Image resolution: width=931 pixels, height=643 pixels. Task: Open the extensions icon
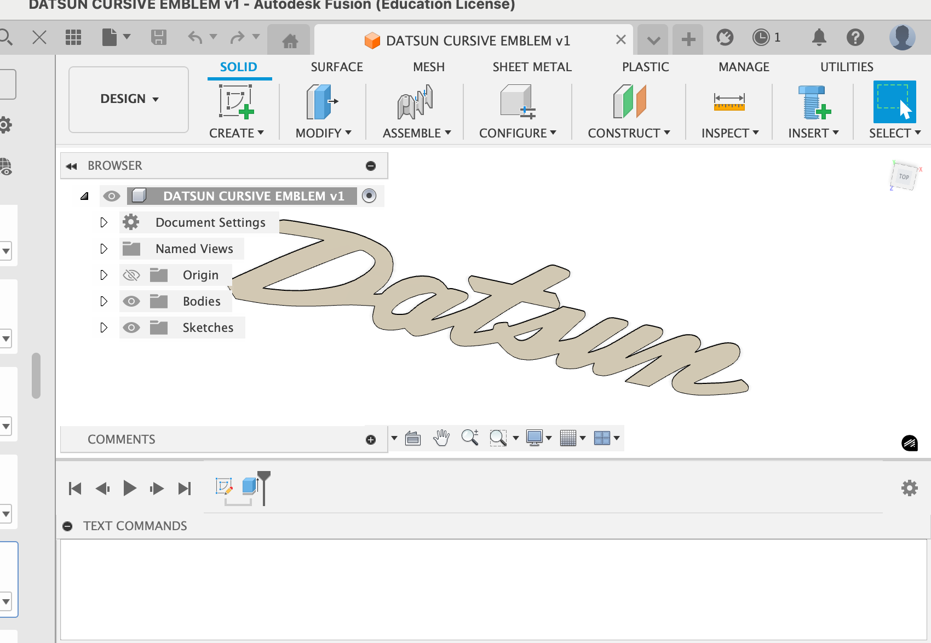click(725, 37)
